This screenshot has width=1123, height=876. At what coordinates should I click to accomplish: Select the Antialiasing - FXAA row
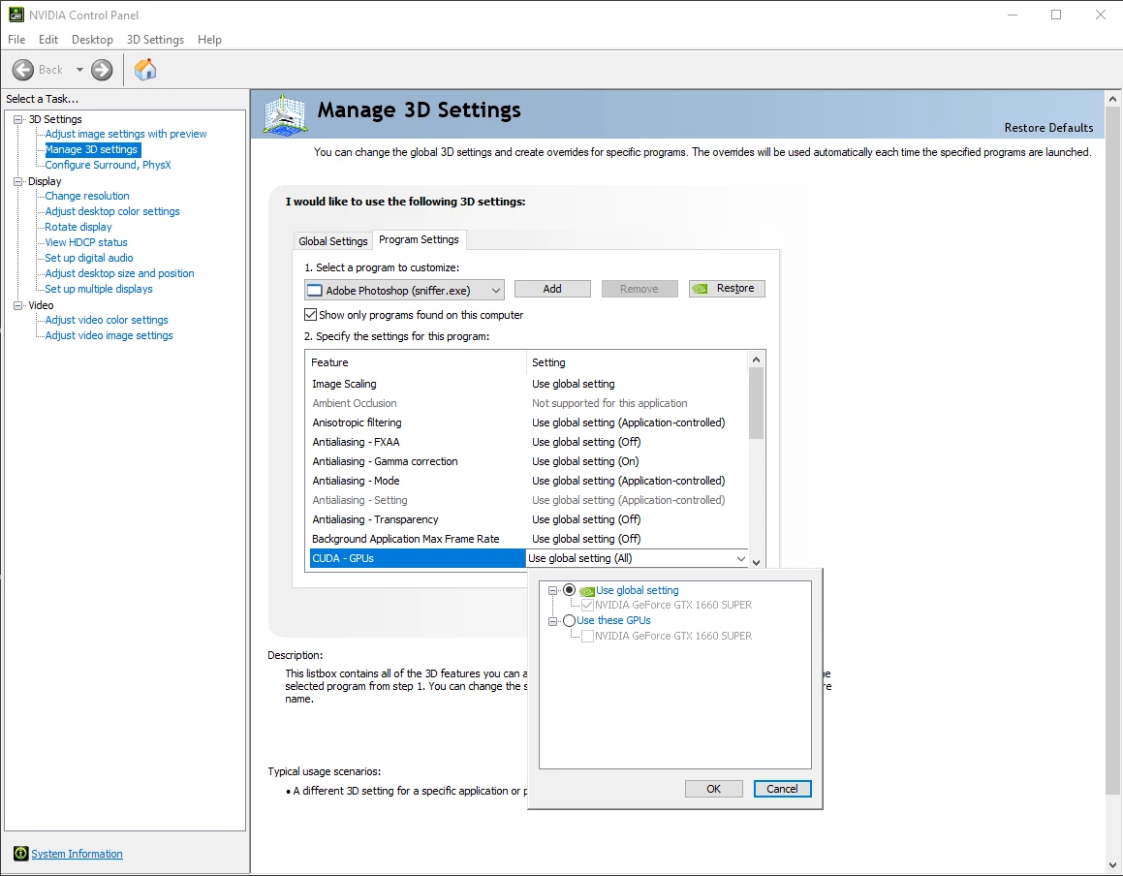tap(528, 442)
